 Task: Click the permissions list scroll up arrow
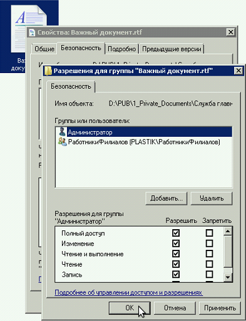[228, 231]
